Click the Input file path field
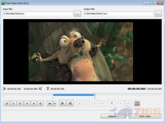 pos(38,14)
